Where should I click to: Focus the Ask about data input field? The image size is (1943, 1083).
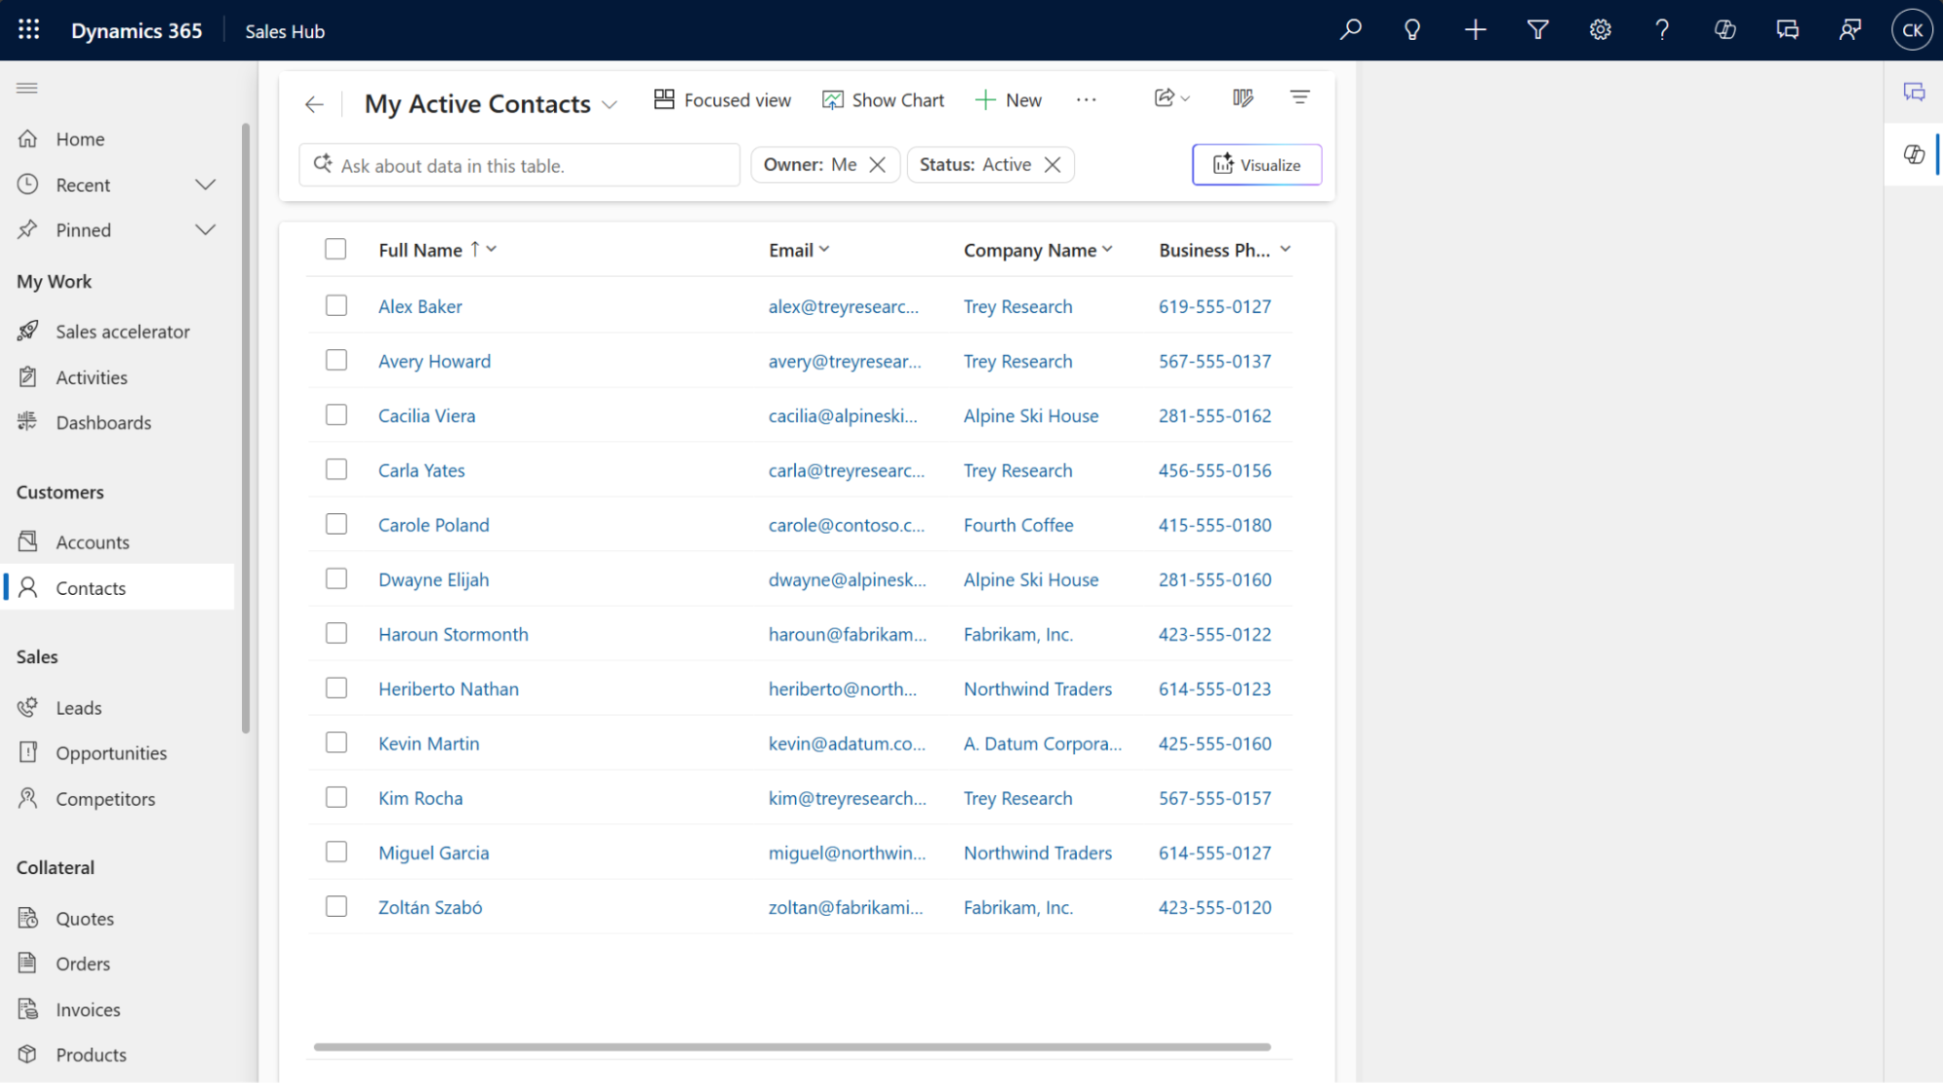point(519,165)
